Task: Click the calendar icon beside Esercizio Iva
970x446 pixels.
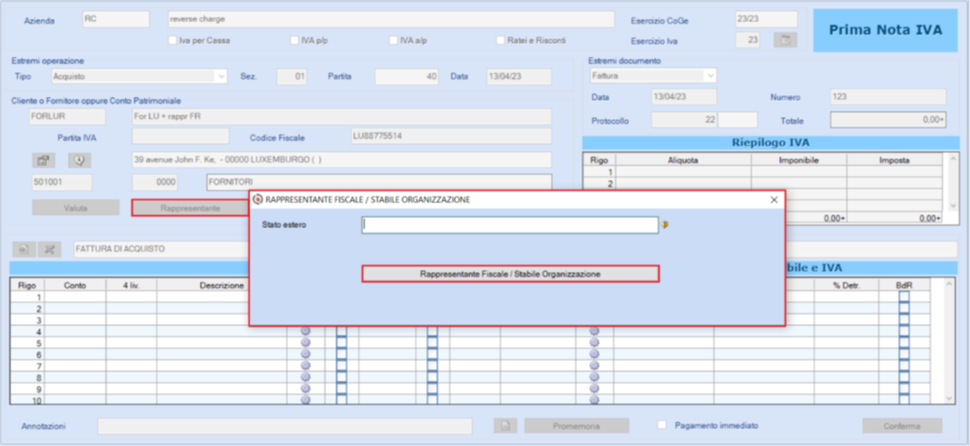Action: coord(785,40)
